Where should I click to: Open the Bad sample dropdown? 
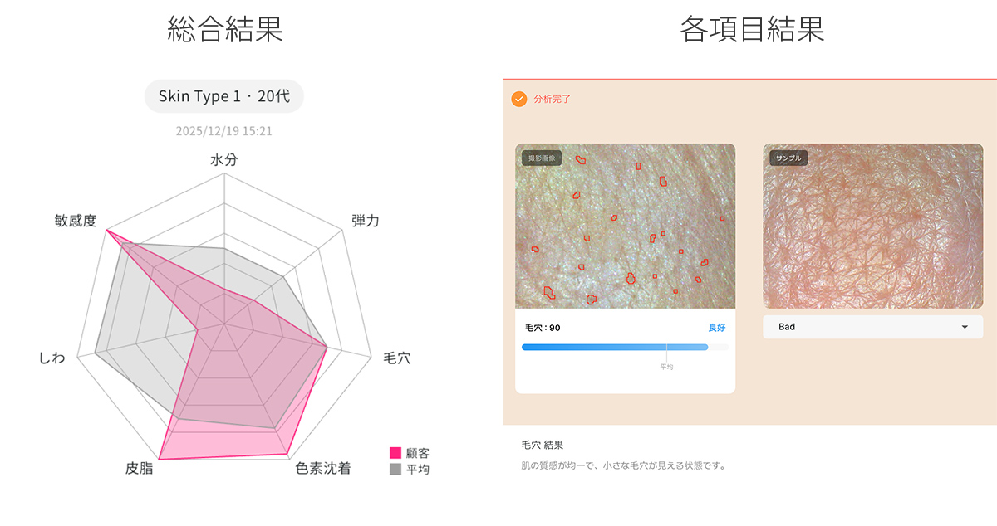click(872, 327)
